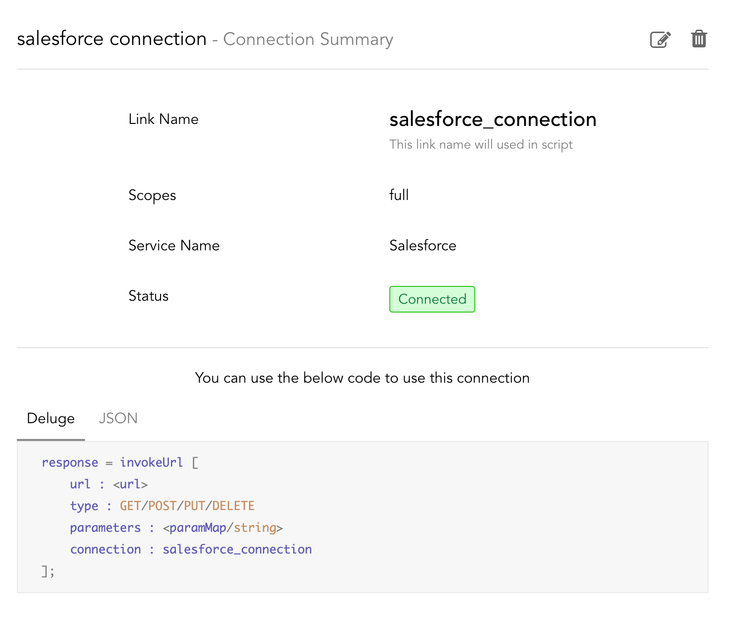Click the Connection Summary heading text
The width and height of the screenshot is (752, 635).
tap(308, 39)
